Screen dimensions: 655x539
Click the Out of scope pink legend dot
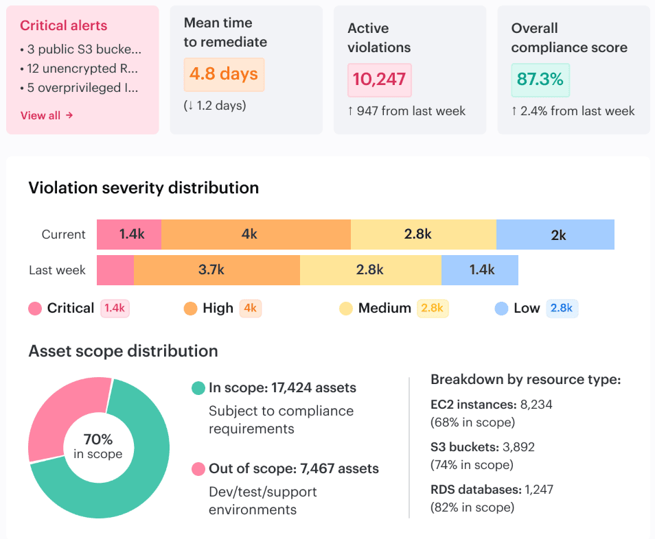(198, 469)
